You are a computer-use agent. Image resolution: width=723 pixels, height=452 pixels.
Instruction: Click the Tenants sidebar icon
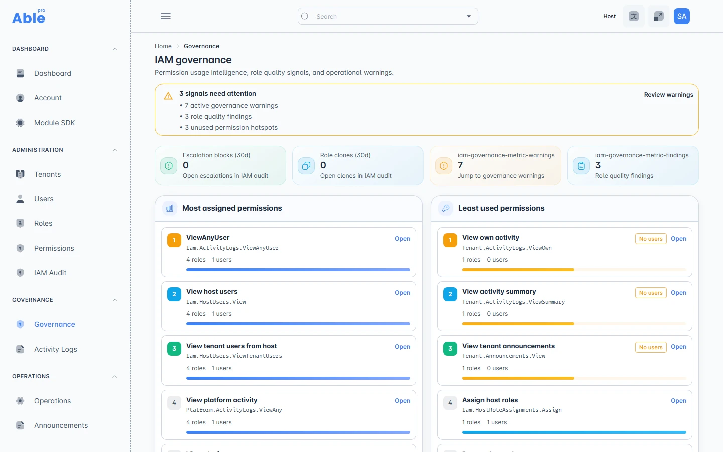20,174
